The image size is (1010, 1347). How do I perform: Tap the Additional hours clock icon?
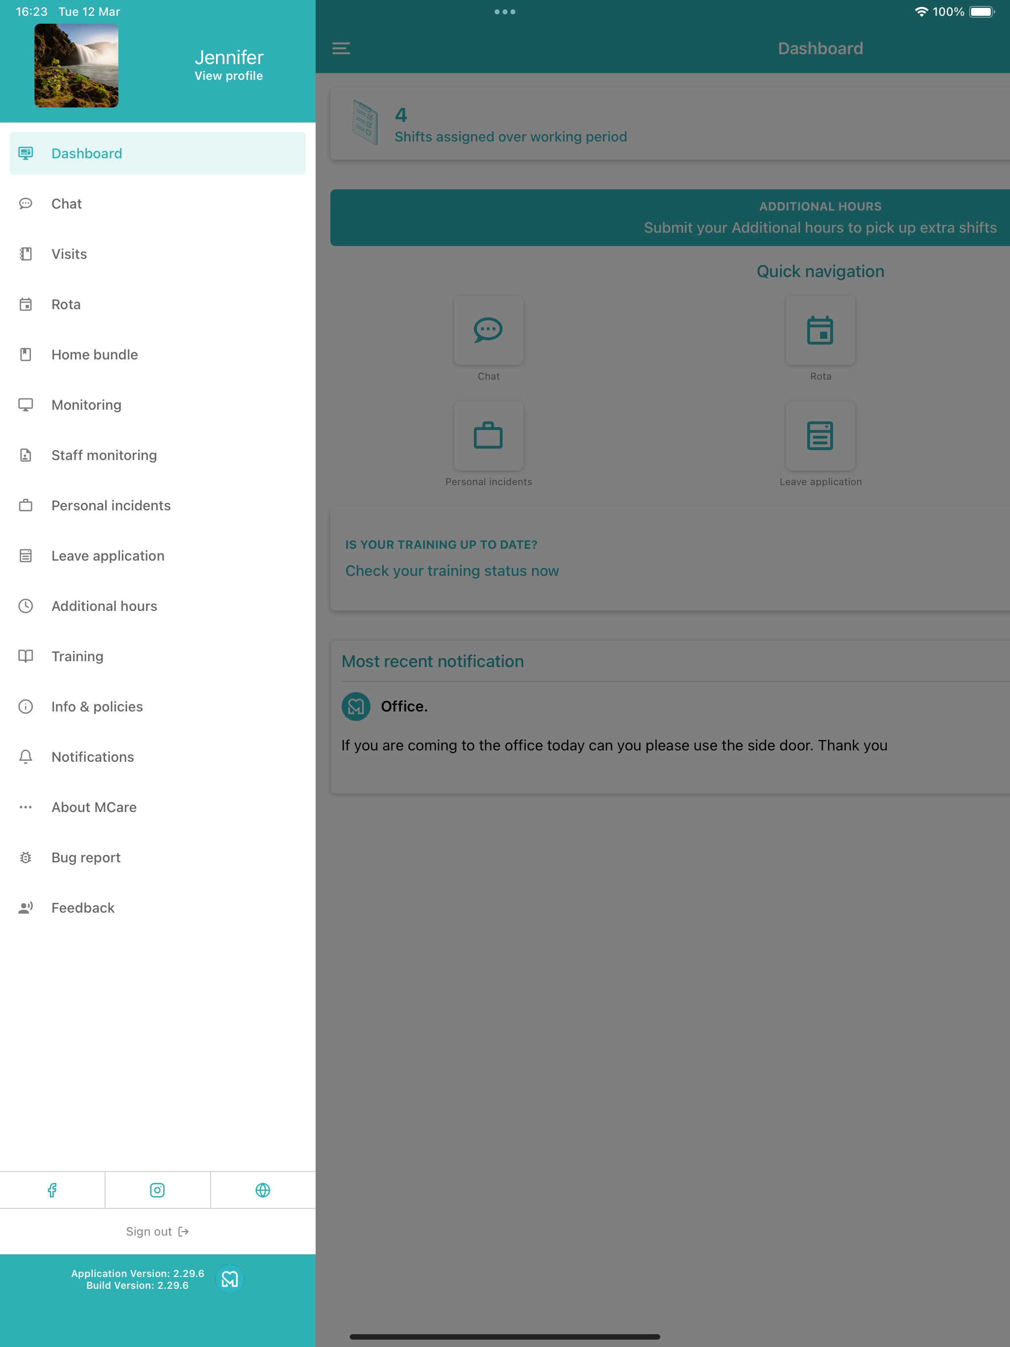[26, 606]
